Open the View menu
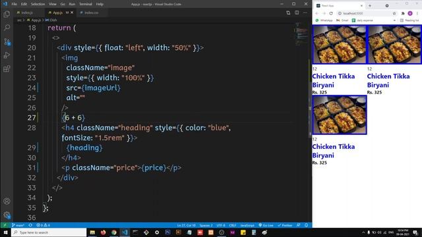Viewport: 422px width, 237px height. pos(53,4)
